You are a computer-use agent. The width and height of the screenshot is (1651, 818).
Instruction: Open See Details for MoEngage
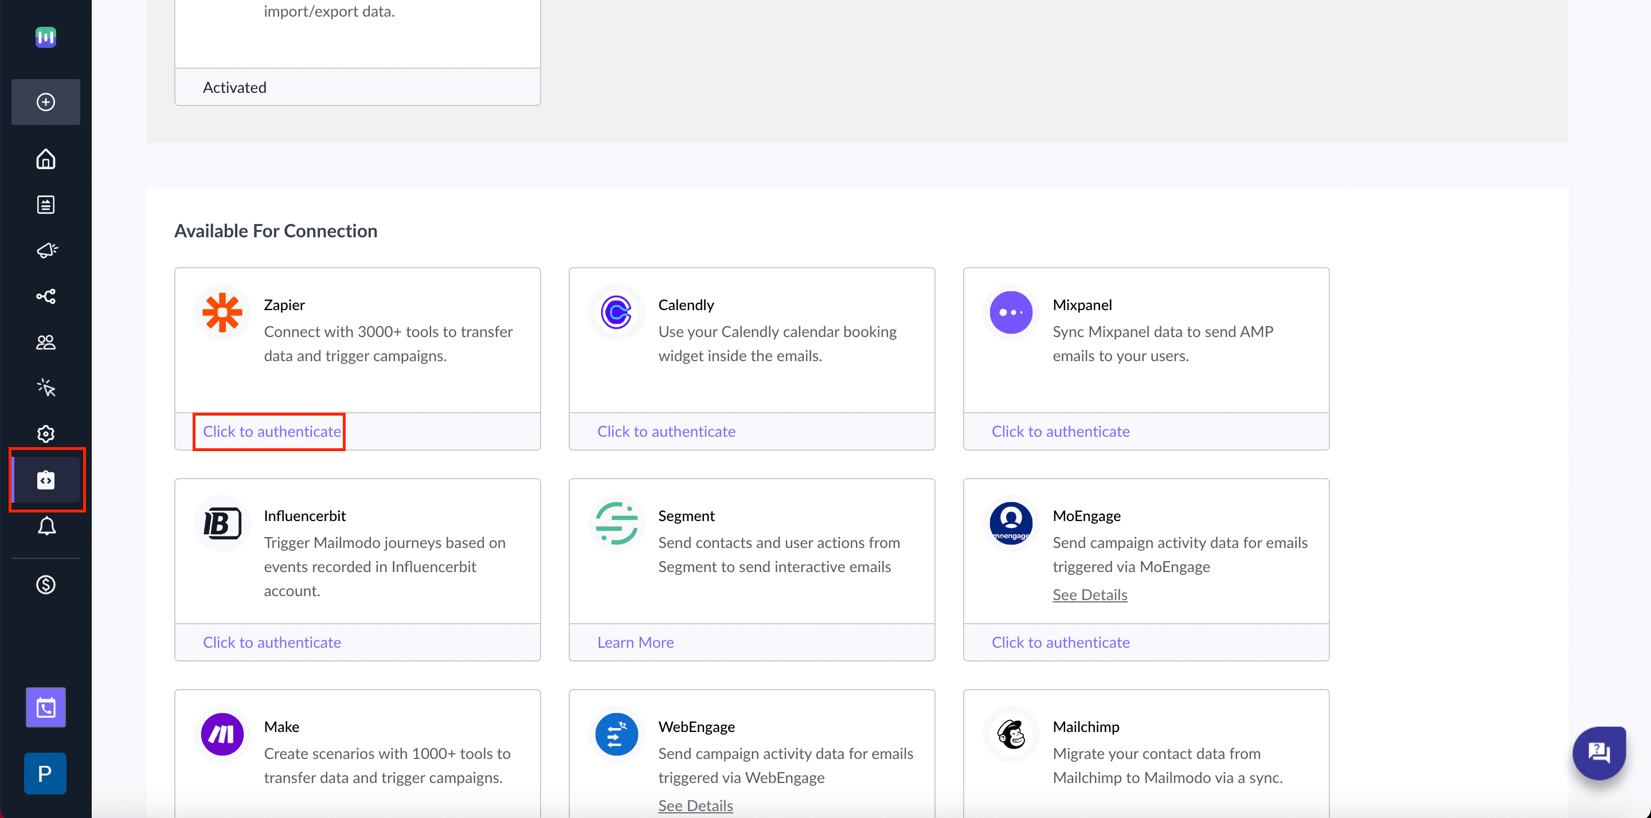[x=1090, y=594]
